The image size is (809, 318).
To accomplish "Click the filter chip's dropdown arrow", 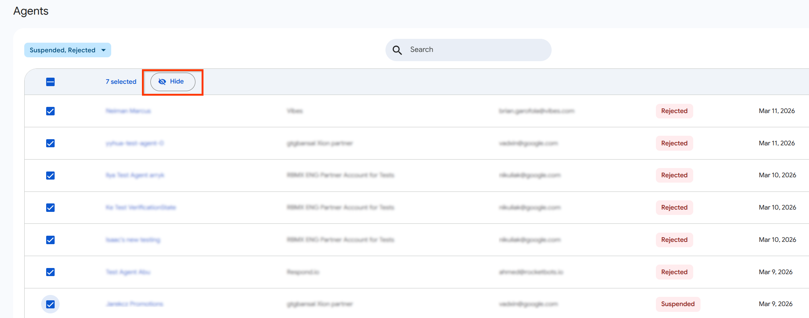I will coord(103,50).
